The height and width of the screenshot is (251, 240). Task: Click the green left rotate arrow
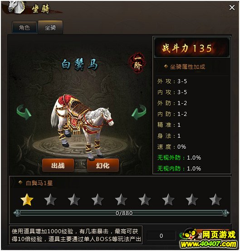[x=24, y=112]
